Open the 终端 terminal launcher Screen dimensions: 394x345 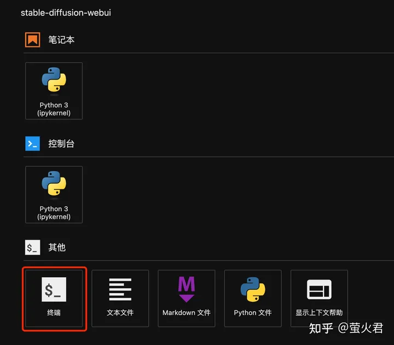point(54,299)
